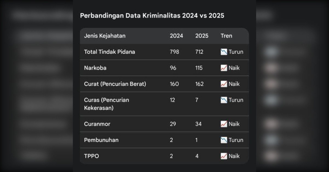Click the 2024 column header
This screenshot has height=172, width=329.
[x=176, y=36]
